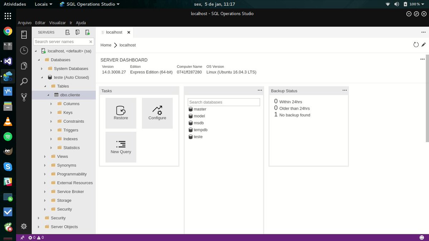Image resolution: width=429 pixels, height=241 pixels.
Task: Open Visual Studio Code from the dock
Action: coord(8,61)
